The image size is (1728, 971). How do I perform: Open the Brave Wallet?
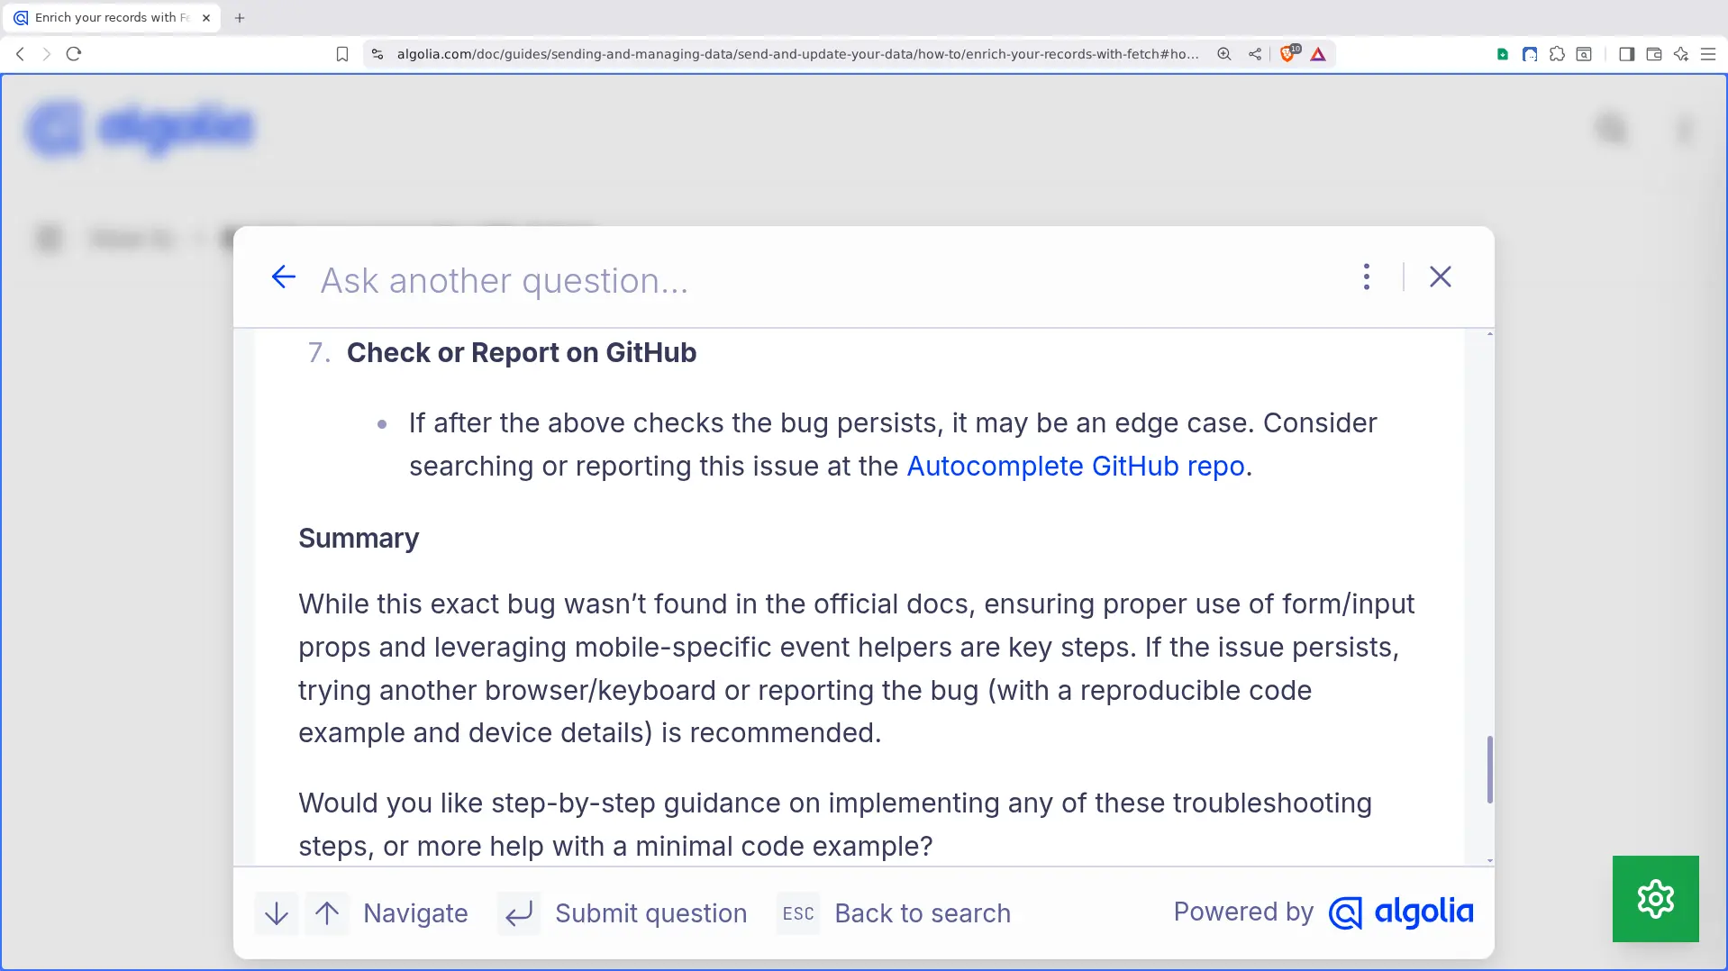[x=1654, y=54]
